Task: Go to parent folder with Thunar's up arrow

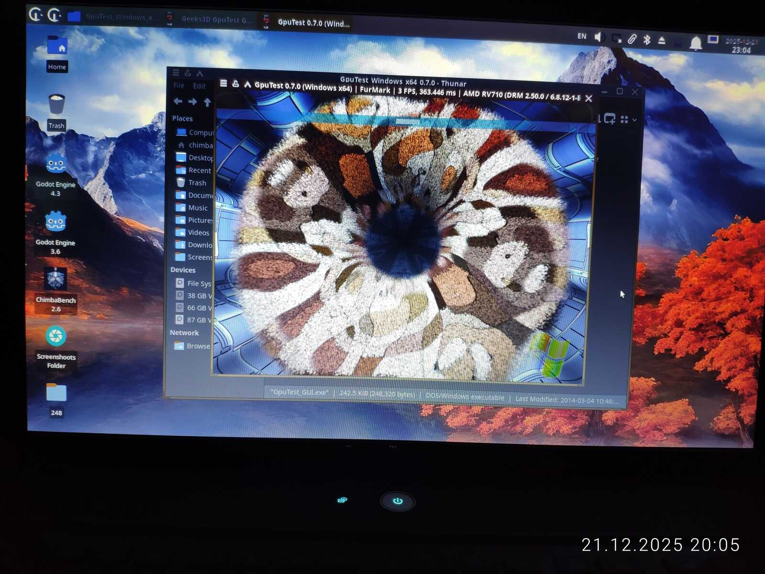Action: coord(207,102)
